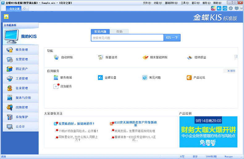Screen dimensions: 244x159
Task: Open the 服务商城 service mall icon
Action: point(56,78)
